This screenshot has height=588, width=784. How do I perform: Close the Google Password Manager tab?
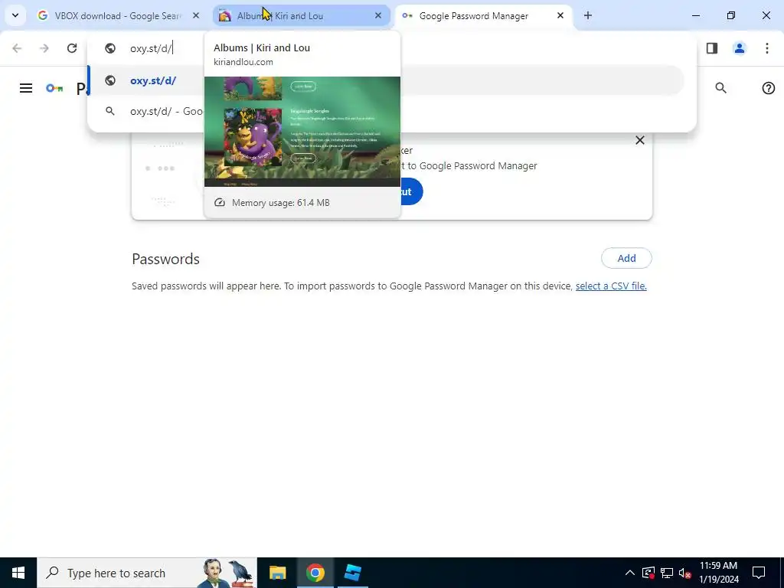[x=560, y=16]
